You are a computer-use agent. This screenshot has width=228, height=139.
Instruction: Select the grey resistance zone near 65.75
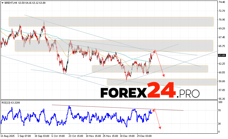114,46
